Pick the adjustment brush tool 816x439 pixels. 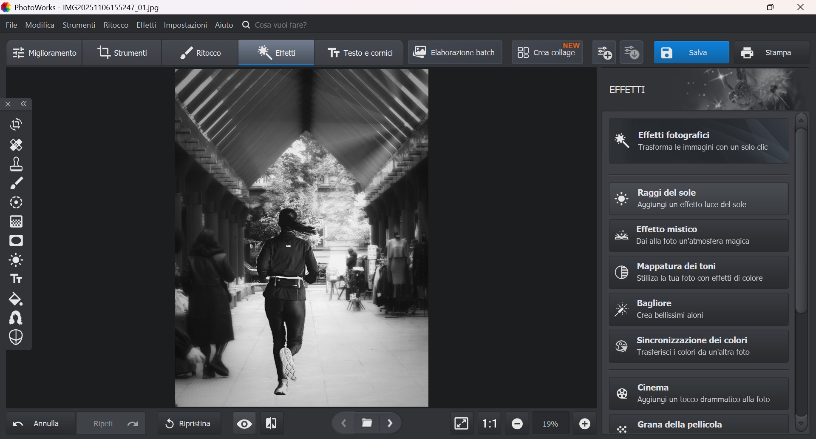(x=16, y=183)
